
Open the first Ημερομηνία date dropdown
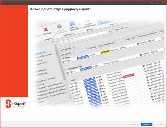tap(73, 47)
